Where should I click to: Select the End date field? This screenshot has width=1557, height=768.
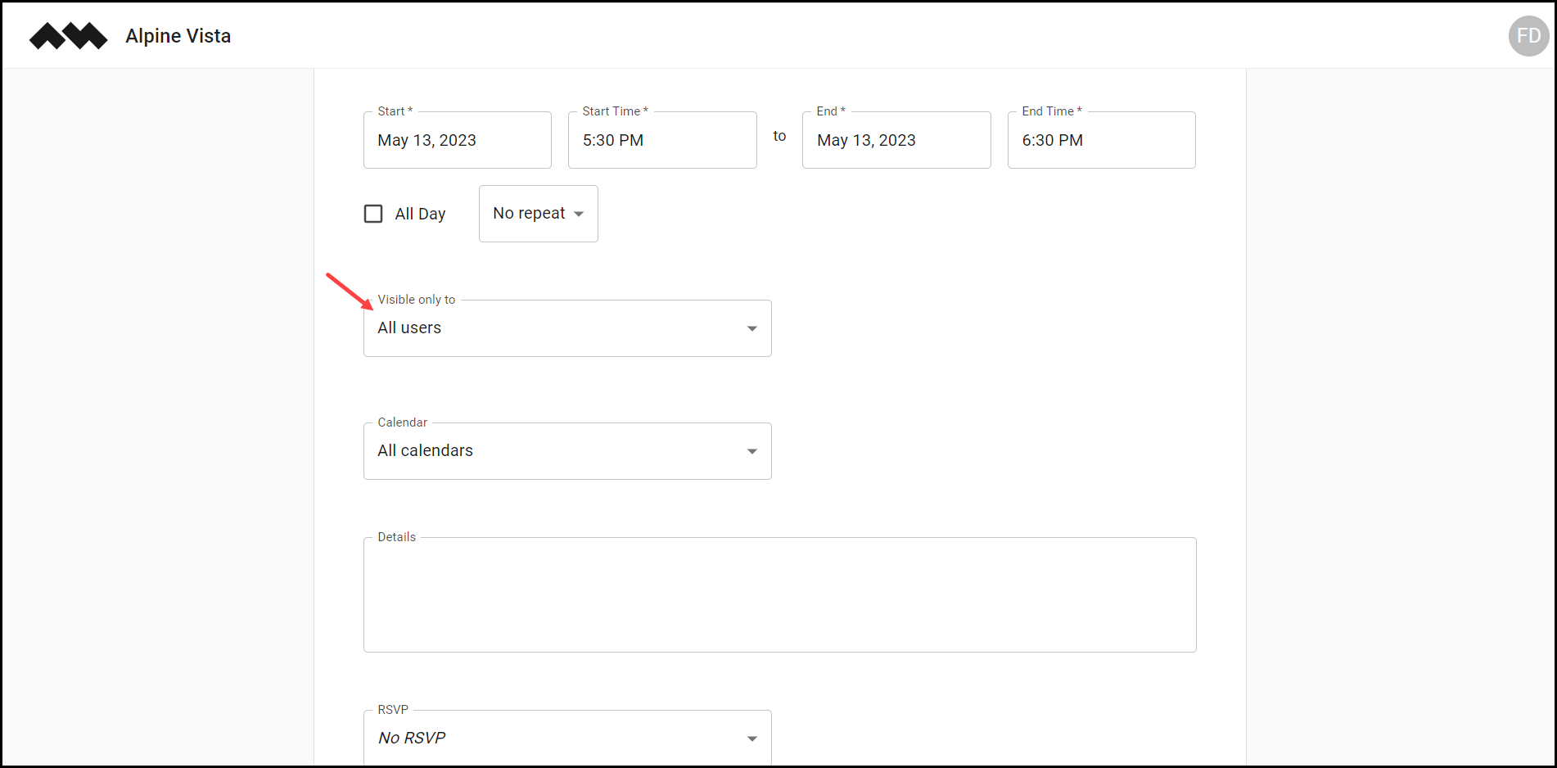pyautogui.click(x=896, y=140)
